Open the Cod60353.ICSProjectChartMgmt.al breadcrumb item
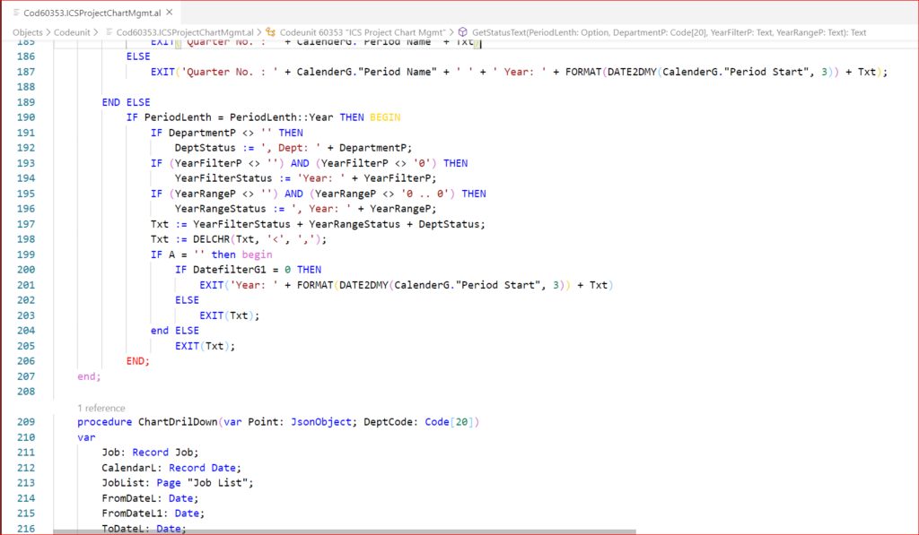The image size is (919, 535). click(x=185, y=32)
